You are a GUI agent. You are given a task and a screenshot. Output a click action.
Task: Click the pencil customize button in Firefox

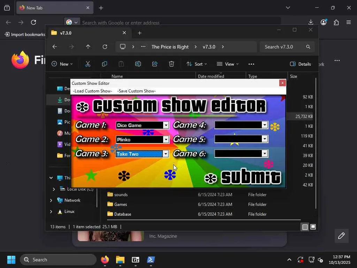coord(341,236)
